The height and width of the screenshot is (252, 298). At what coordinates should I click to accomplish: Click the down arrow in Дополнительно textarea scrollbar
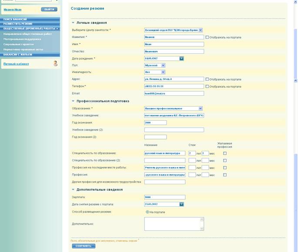pos(201,228)
